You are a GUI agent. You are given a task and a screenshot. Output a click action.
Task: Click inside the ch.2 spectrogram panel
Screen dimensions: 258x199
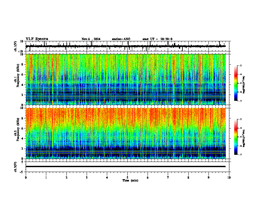[x=126, y=133]
